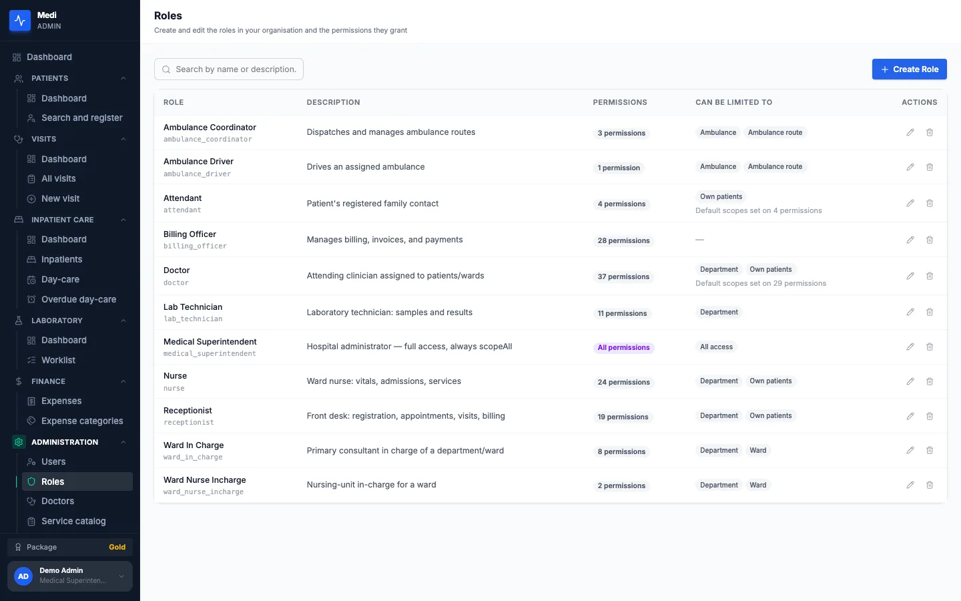Open the Laboratory Worklist
The image size is (961, 601).
point(77,360)
